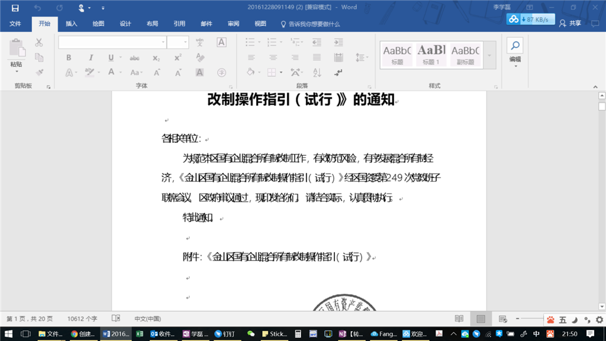Open the font size dropdown
This screenshot has width=606, height=341.
coord(185,42)
